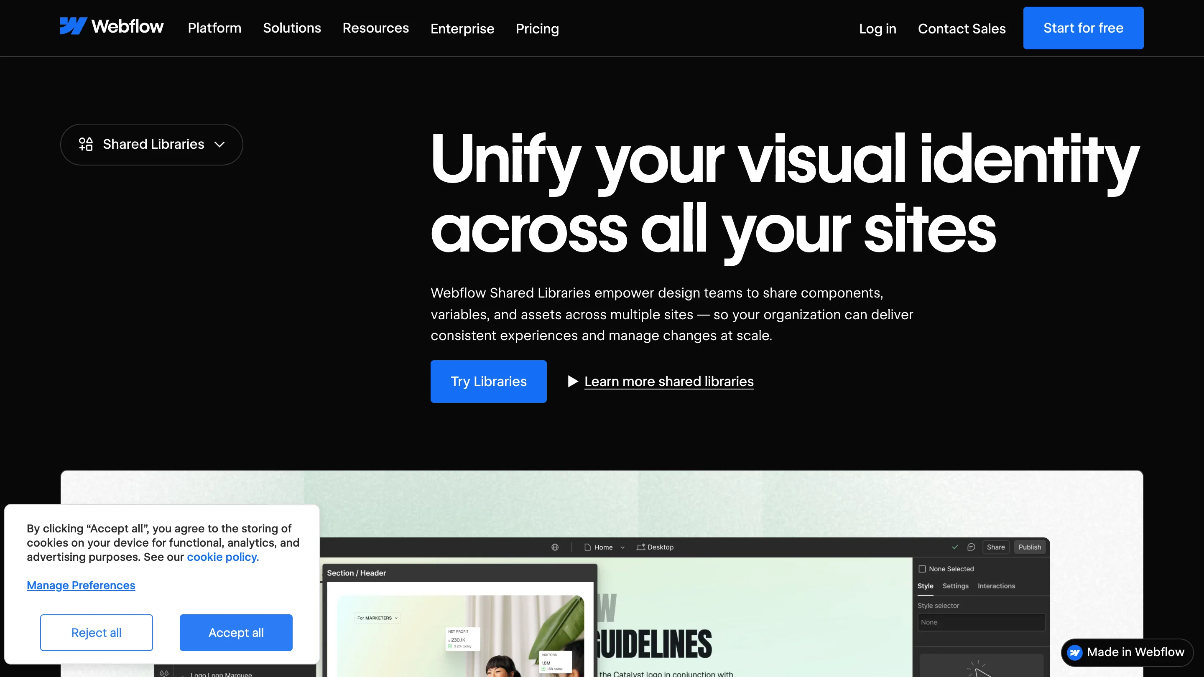Click the Start for free button
This screenshot has height=677, width=1204.
1084,28
